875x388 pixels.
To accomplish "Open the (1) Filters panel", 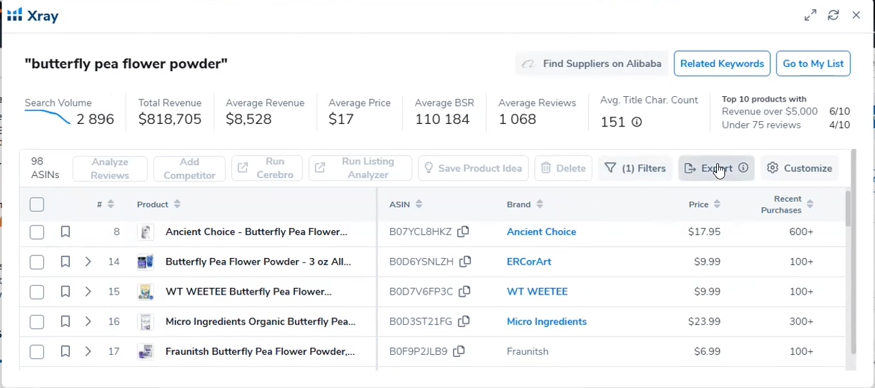I will tap(635, 169).
